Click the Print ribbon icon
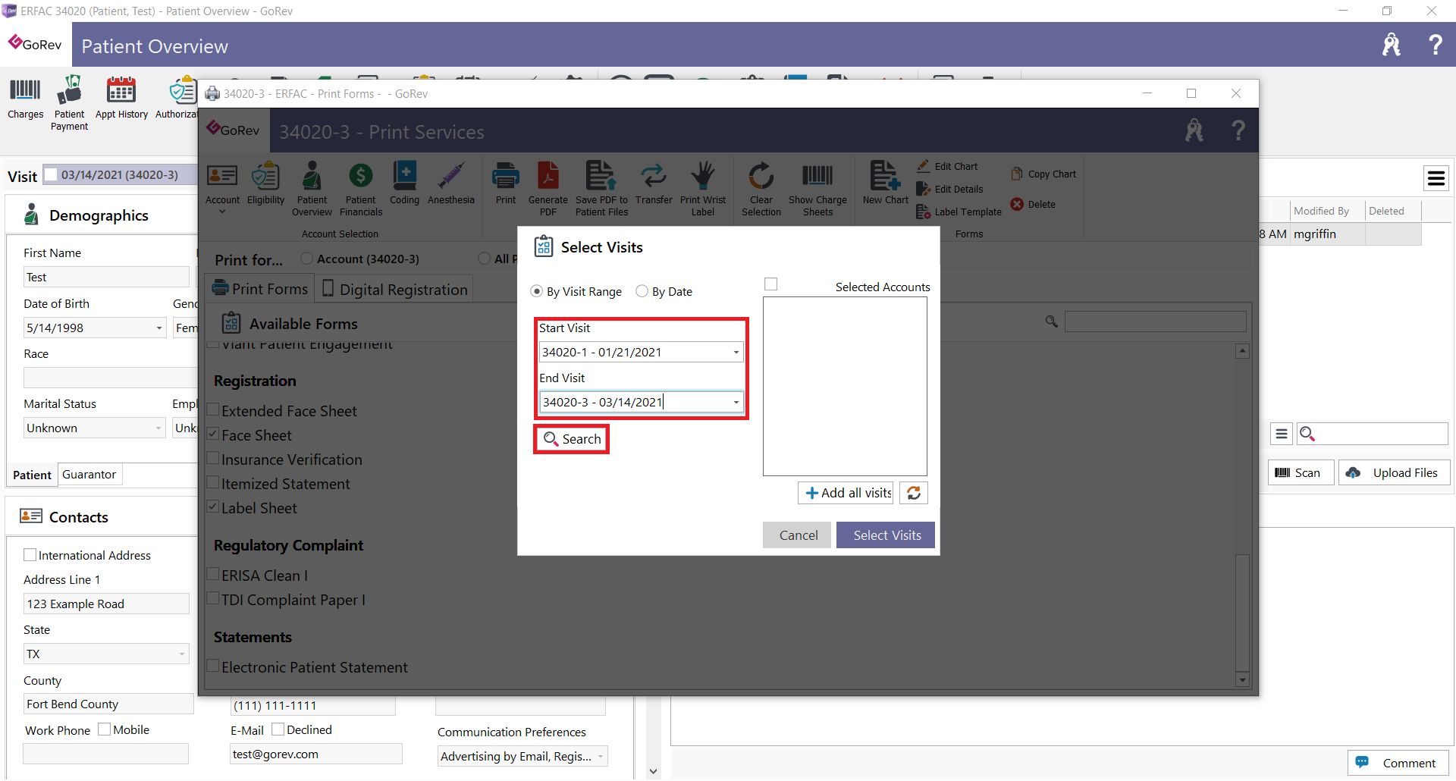This screenshot has height=781, width=1456. point(506,184)
